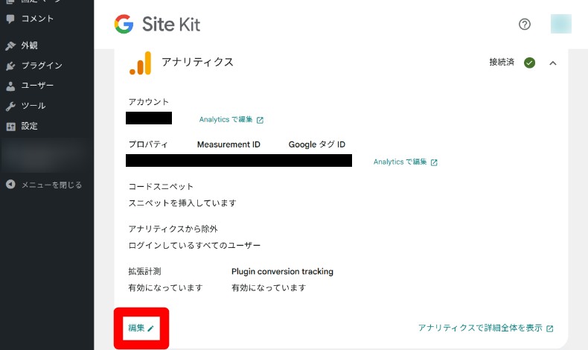Open アナリティクスで詳細全体を表示 link

pos(485,328)
